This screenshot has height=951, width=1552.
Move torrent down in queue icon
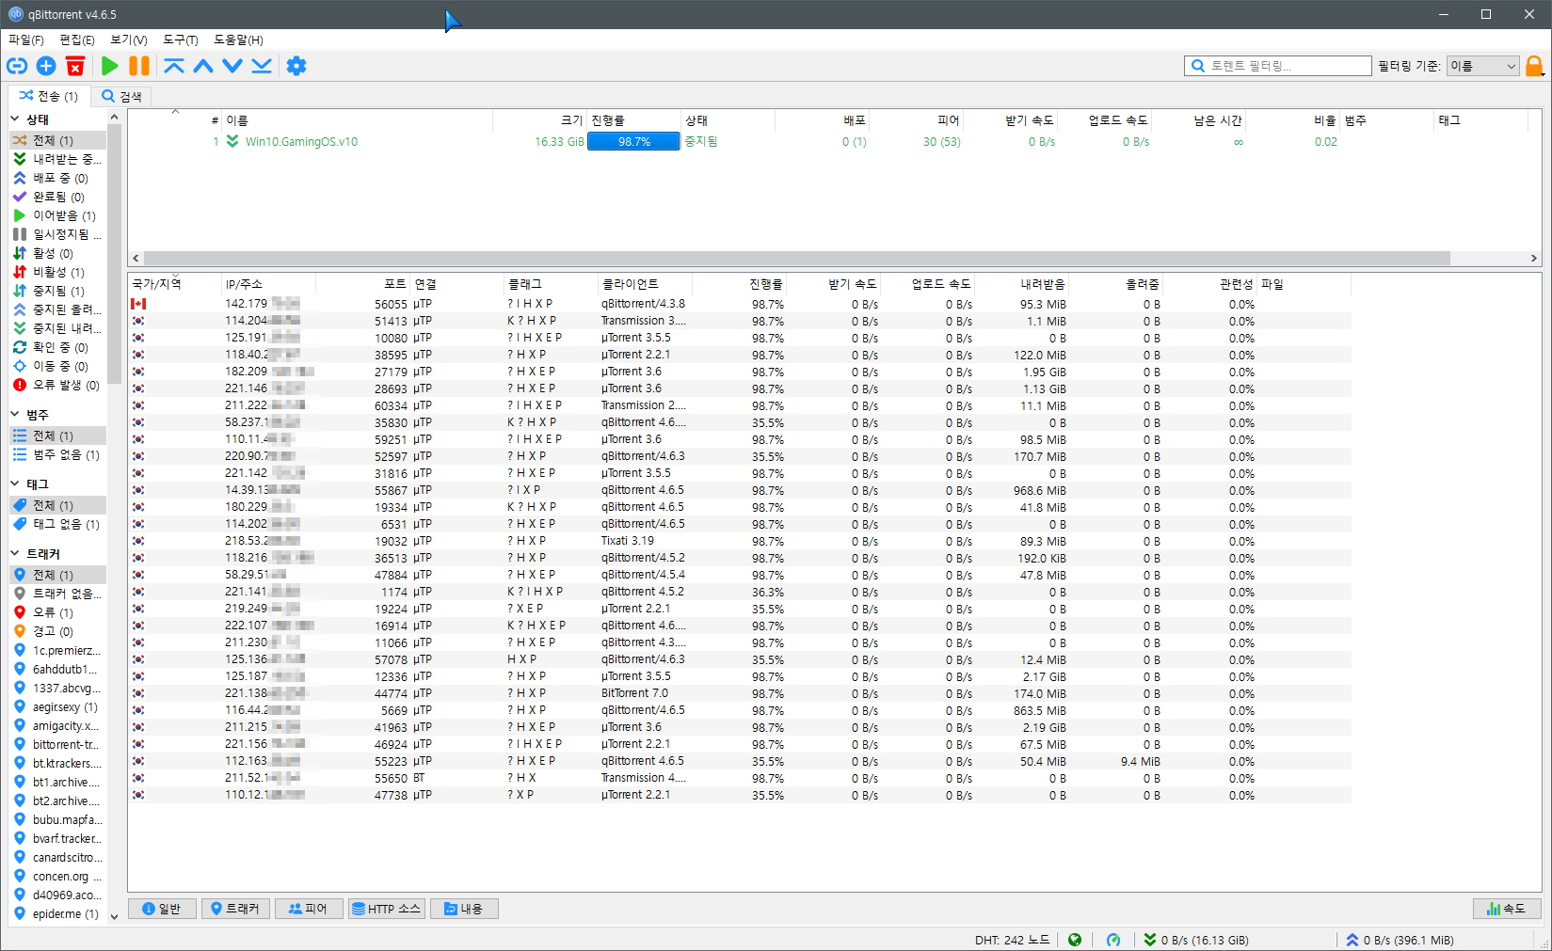click(x=232, y=66)
